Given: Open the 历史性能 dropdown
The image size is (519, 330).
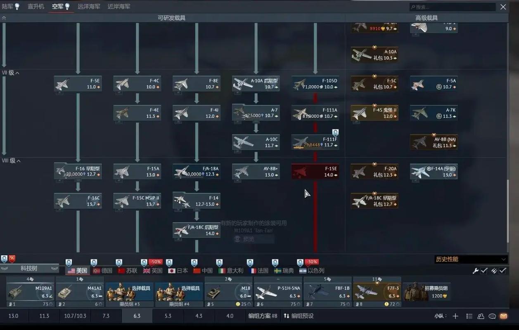Looking at the screenshot, I should (x=471, y=259).
